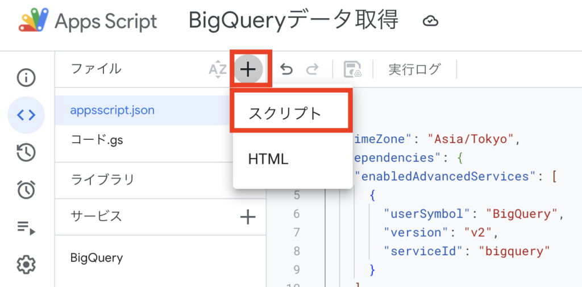Viewport: 582px width, 287px height.
Task: Click the add file plus button
Action: (x=248, y=69)
